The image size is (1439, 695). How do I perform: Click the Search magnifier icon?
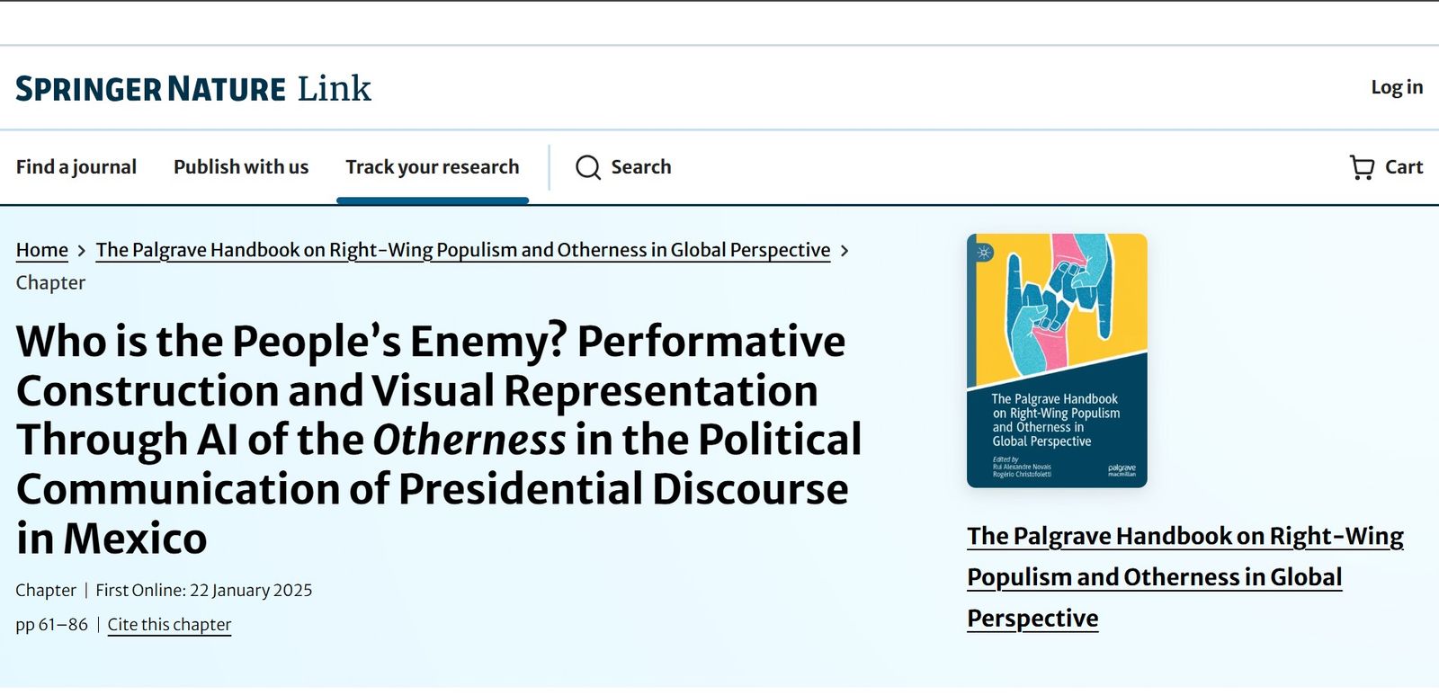coord(588,167)
